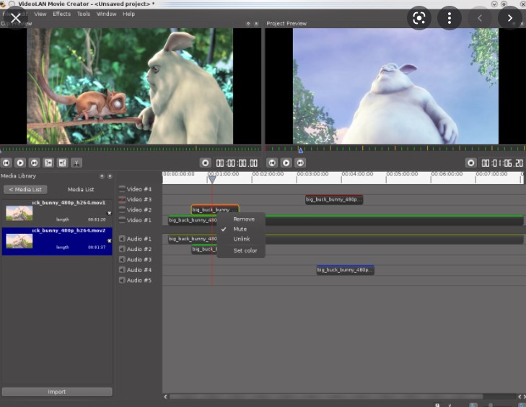This screenshot has height=407, width=526.
Task: Mute the Audio #1 track
Action: coord(122,239)
